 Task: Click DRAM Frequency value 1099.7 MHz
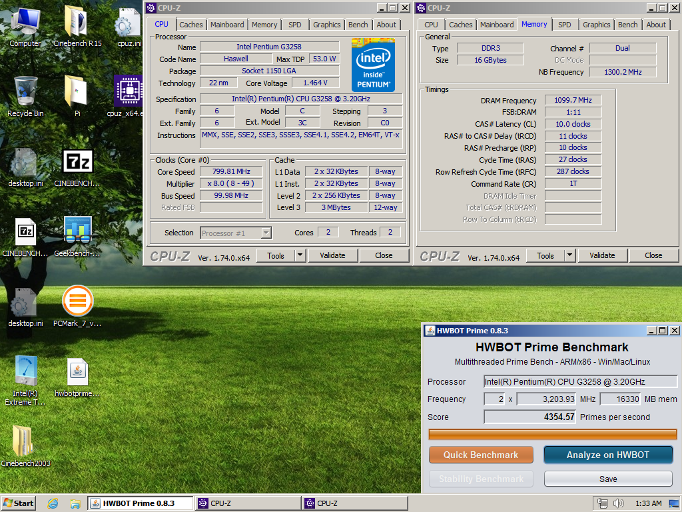tap(573, 100)
